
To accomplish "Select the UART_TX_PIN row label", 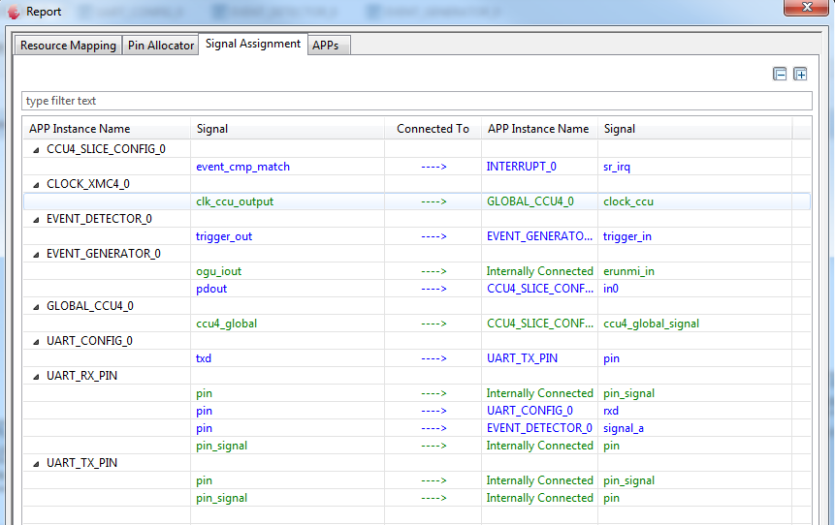I will pos(81,463).
